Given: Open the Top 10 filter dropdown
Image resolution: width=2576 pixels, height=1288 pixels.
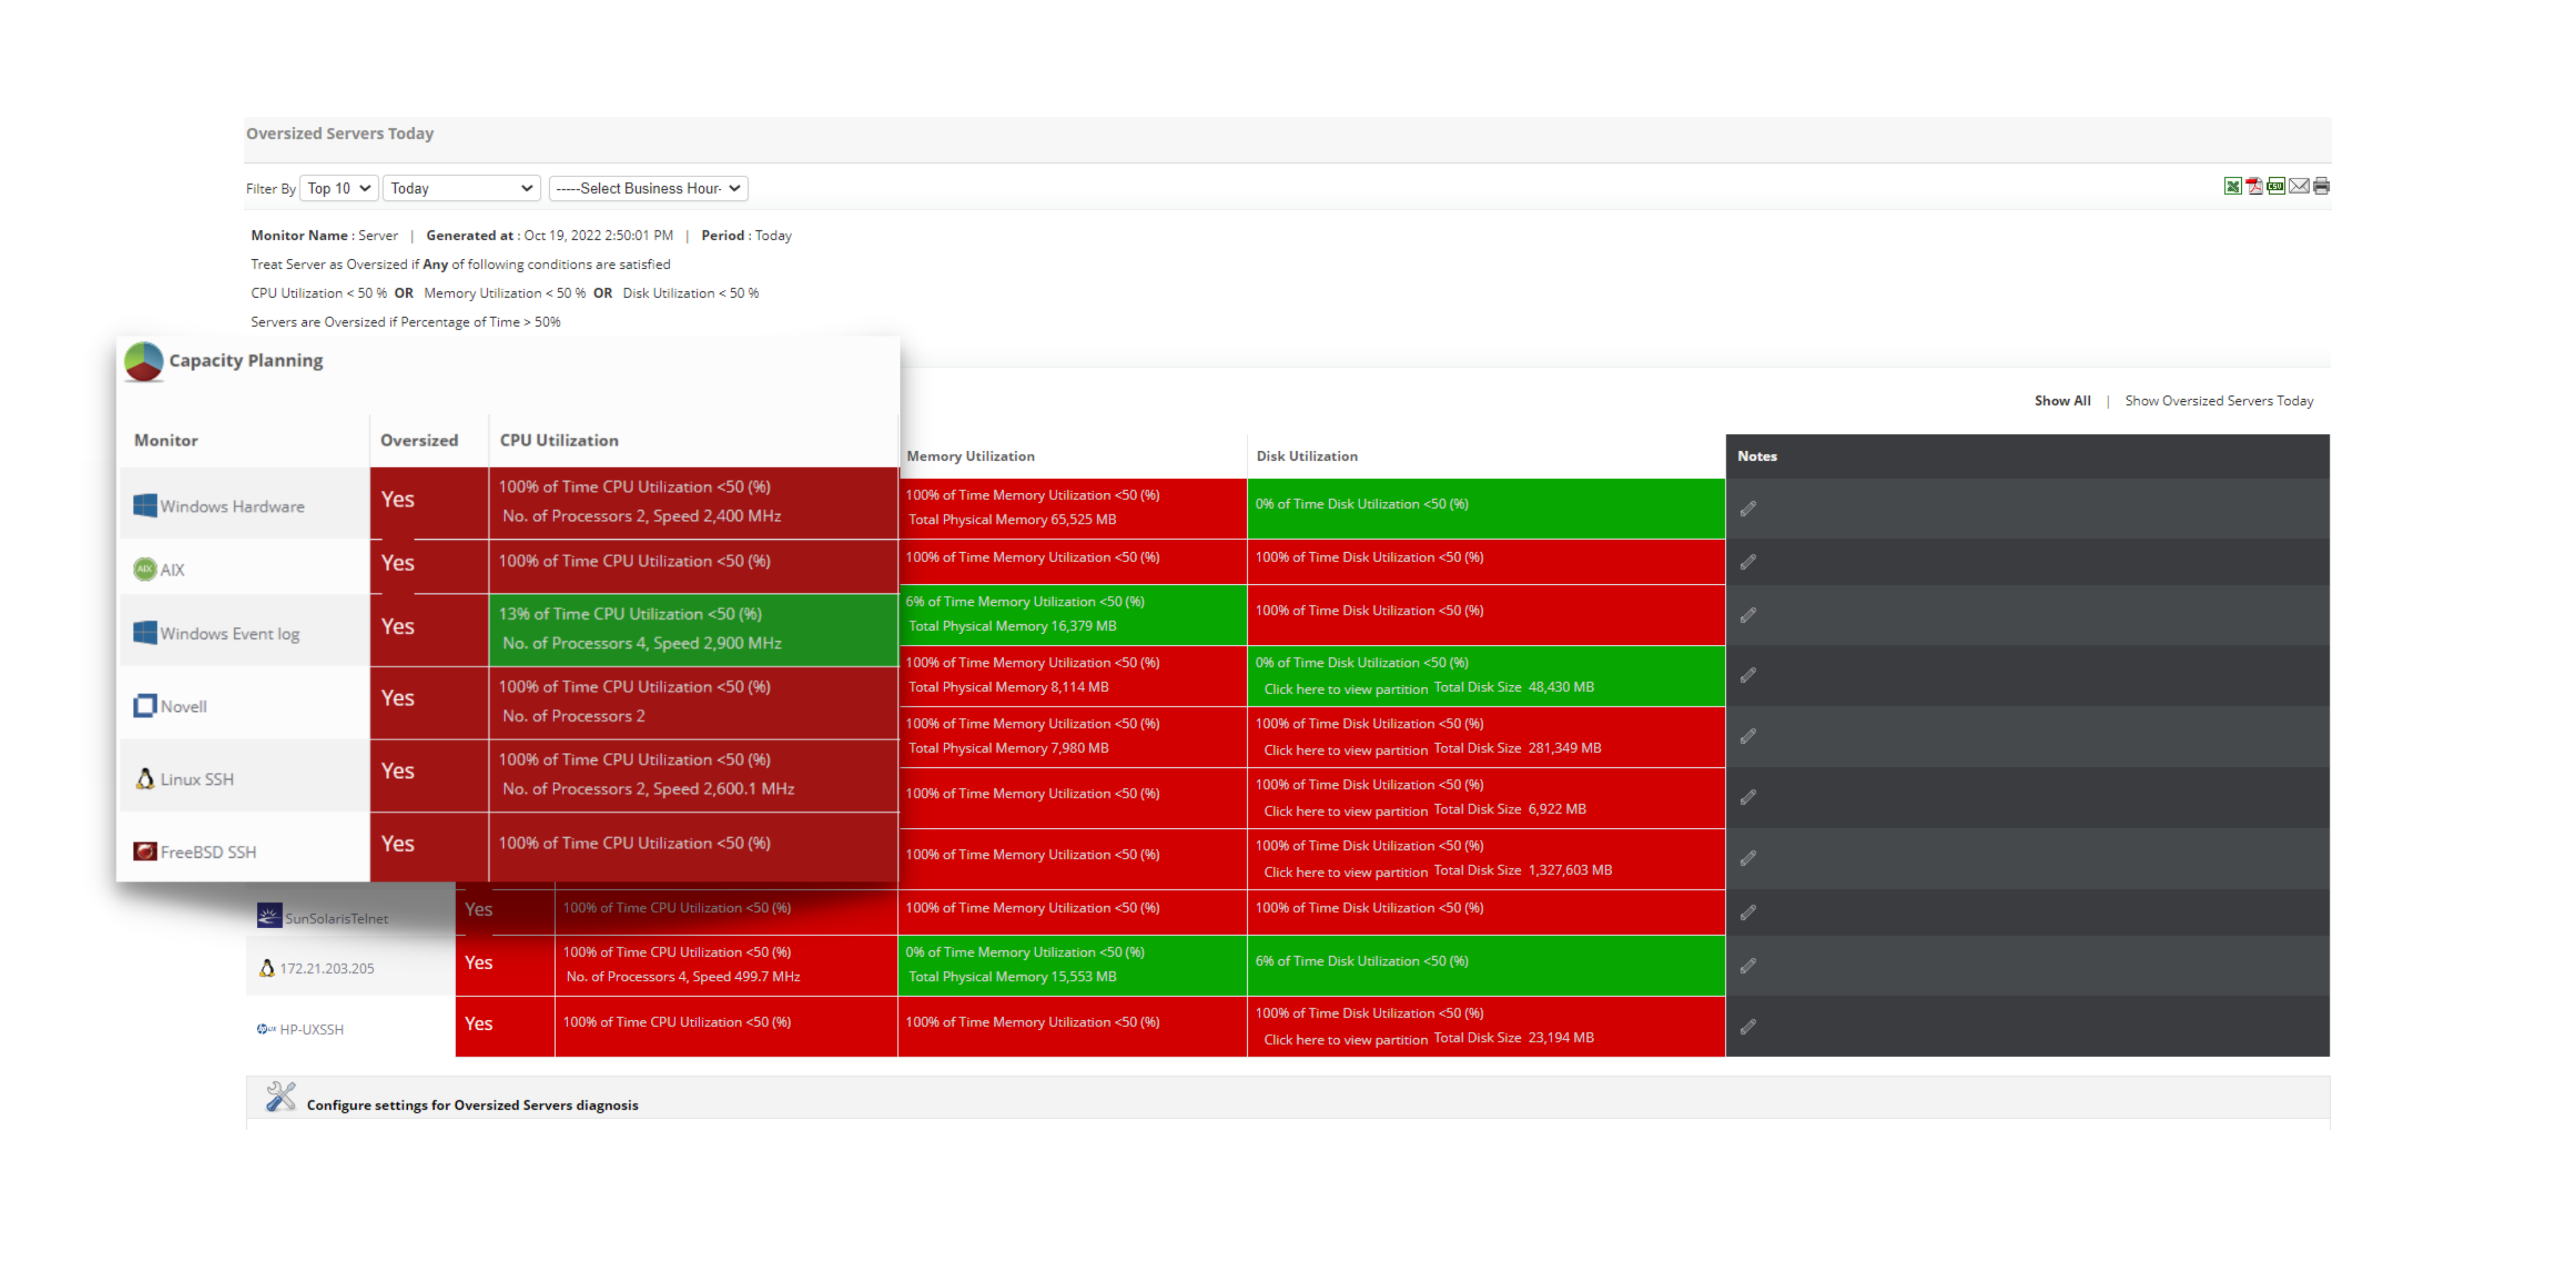Looking at the screenshot, I should point(338,188).
